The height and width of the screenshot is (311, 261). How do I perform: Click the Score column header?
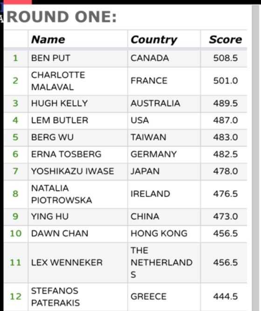point(226,40)
